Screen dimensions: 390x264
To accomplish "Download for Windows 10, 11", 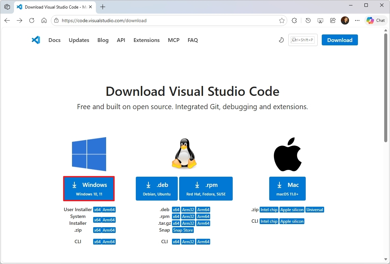I will (x=89, y=189).
